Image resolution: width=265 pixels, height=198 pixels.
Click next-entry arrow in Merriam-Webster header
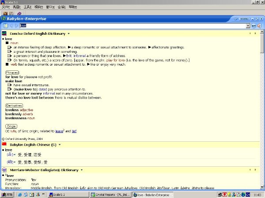click(255, 170)
